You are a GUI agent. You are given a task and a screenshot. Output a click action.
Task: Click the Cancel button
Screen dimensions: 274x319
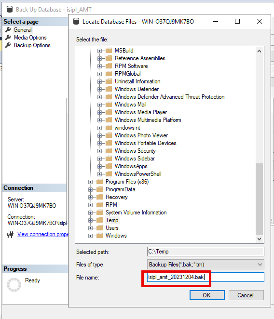click(x=246, y=295)
